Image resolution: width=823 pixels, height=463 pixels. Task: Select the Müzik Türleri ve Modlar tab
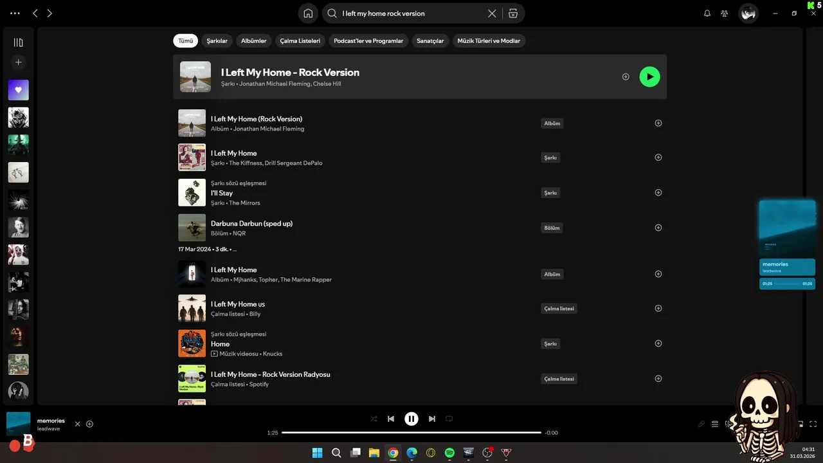pyautogui.click(x=489, y=41)
